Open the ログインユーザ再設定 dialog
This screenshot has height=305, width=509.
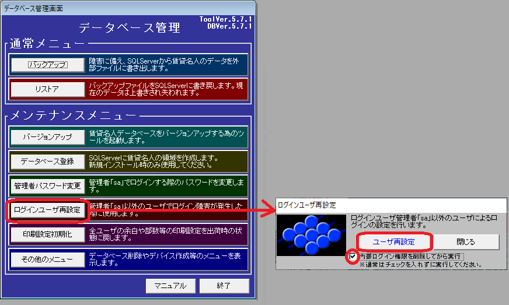(x=47, y=210)
